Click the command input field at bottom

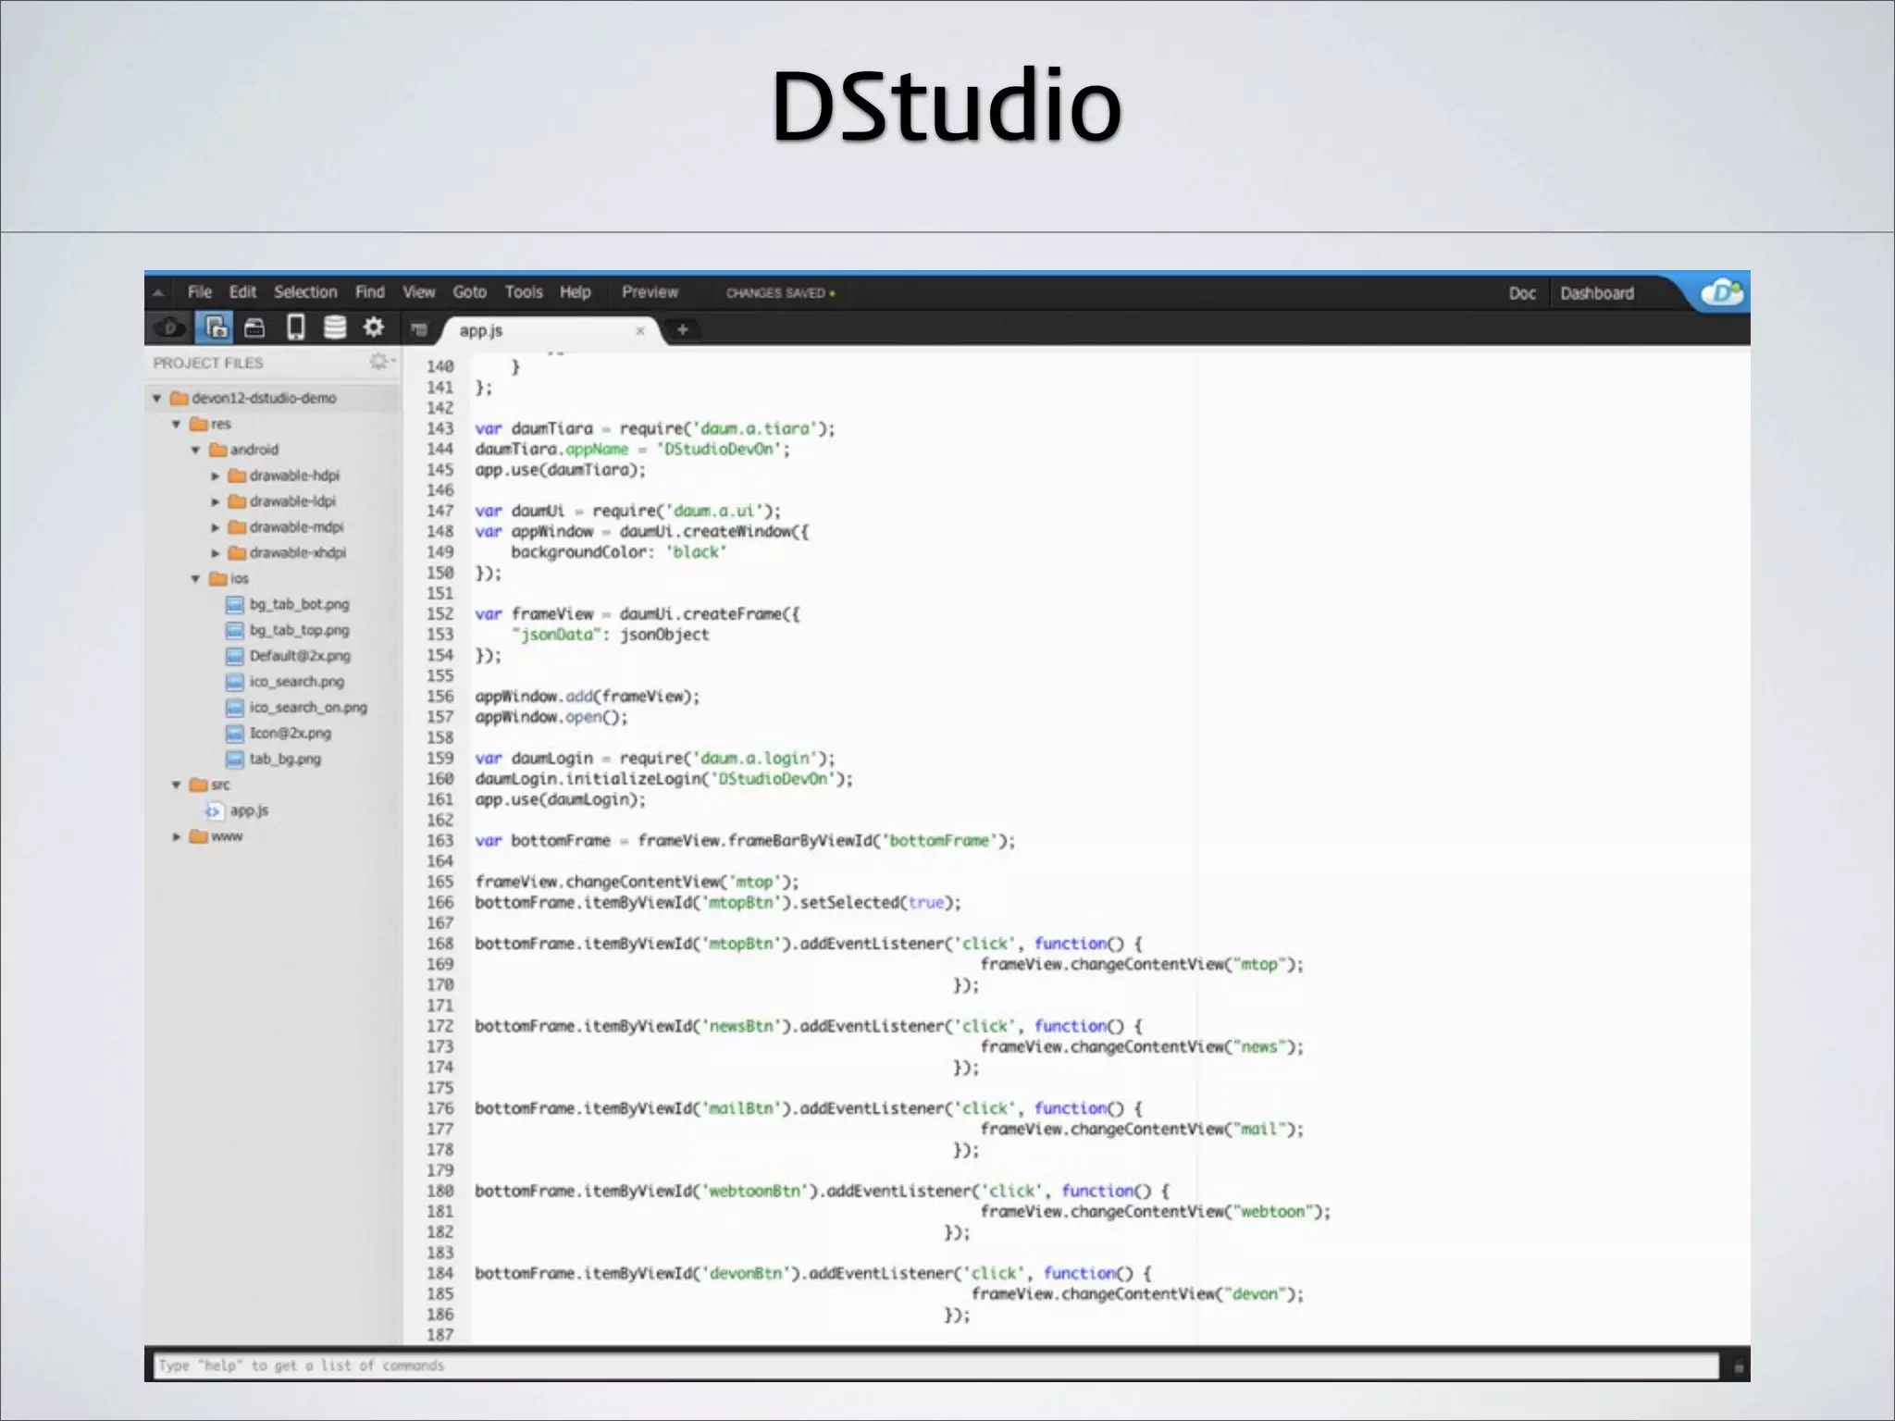click(936, 1365)
